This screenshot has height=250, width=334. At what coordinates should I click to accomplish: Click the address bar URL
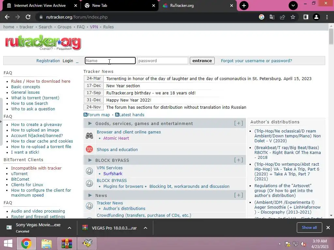77,17
